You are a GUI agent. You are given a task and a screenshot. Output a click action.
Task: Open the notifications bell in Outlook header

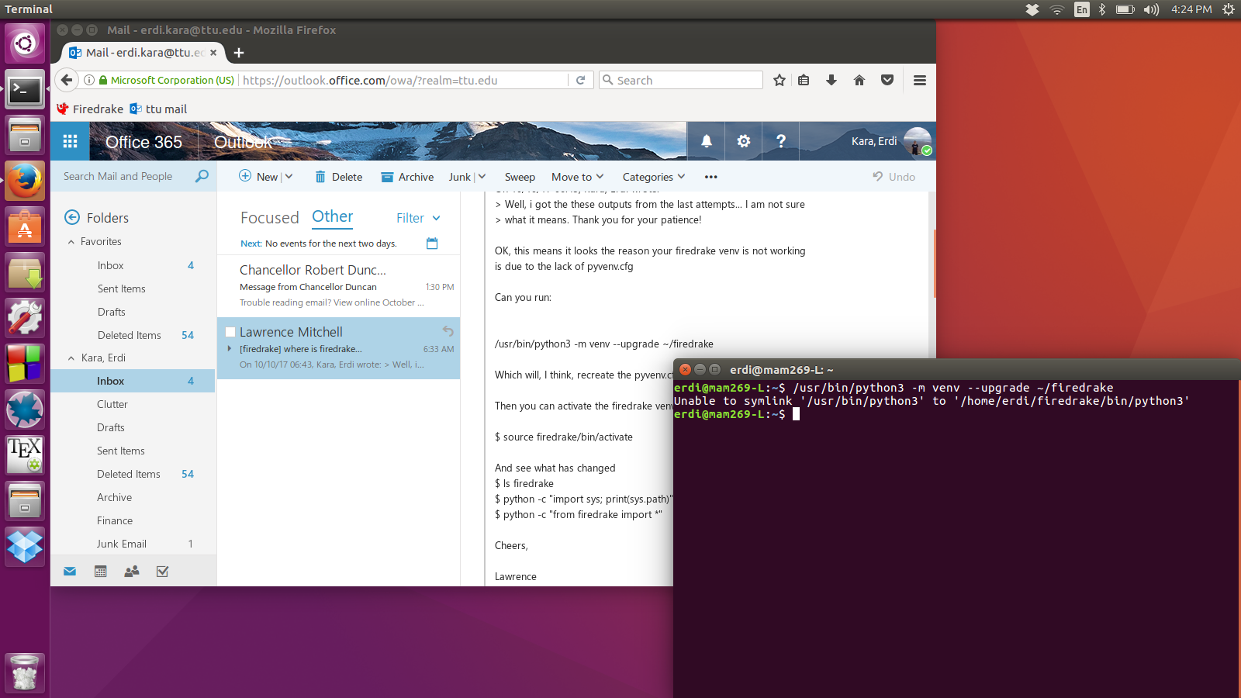pos(706,141)
